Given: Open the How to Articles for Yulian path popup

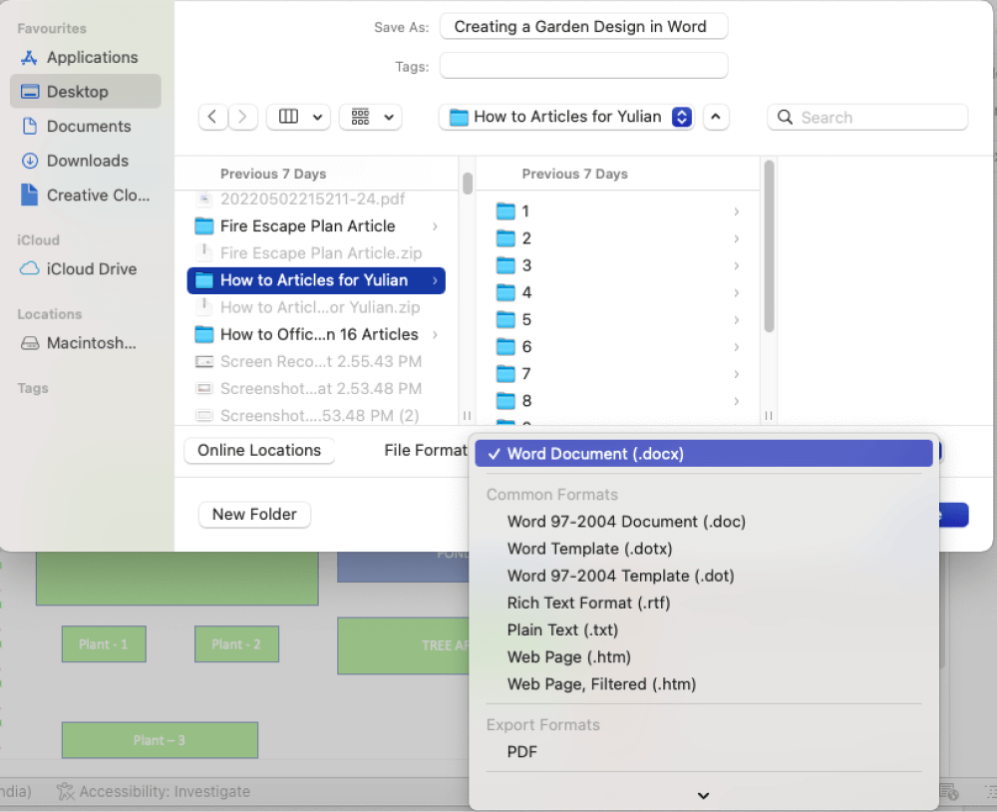Looking at the screenshot, I should pos(570,117).
